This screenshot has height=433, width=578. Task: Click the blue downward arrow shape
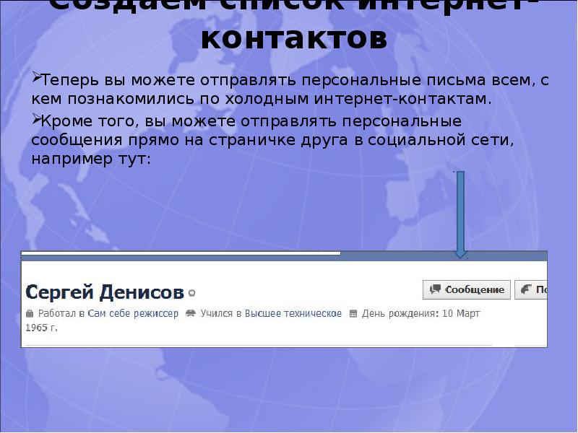pyautogui.click(x=460, y=214)
